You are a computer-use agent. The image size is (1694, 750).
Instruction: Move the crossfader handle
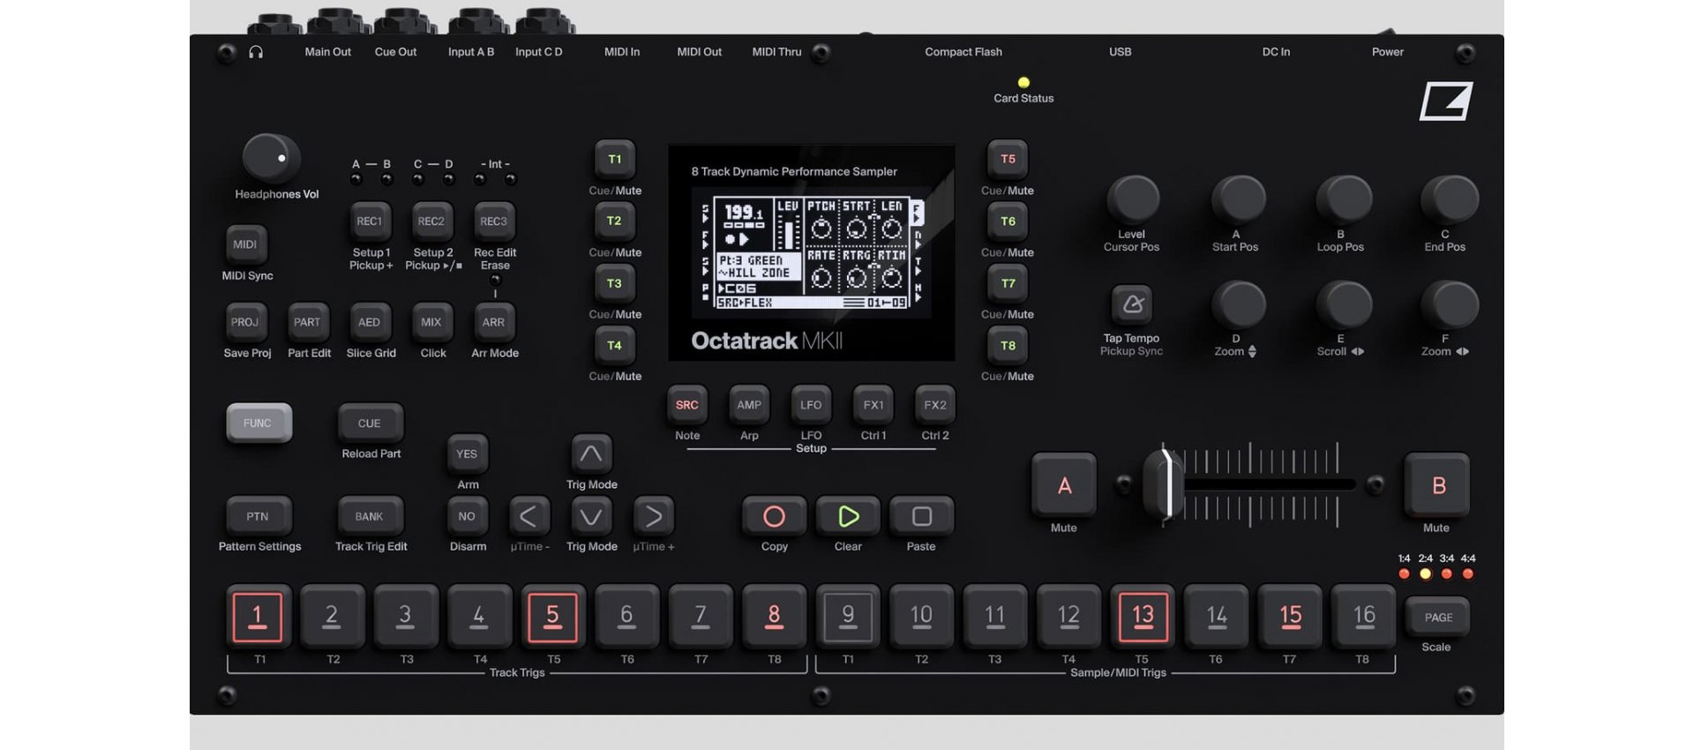coord(1165,484)
